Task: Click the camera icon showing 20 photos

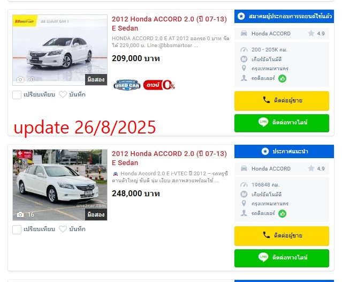Action: click(x=20, y=79)
